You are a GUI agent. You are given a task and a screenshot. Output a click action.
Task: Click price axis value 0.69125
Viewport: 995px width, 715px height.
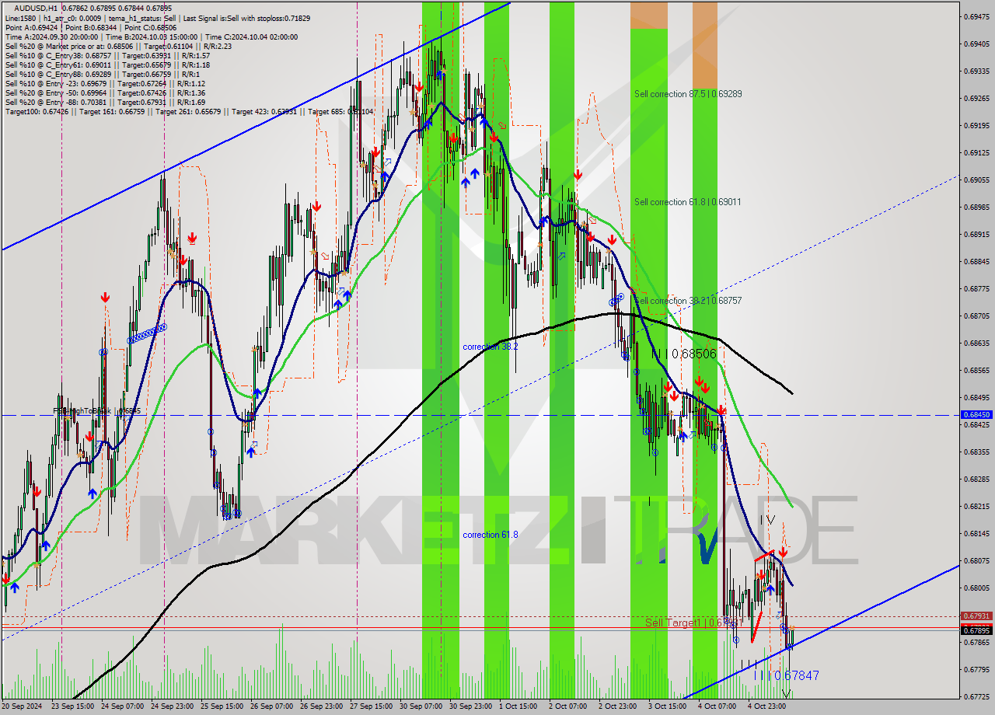(x=977, y=152)
